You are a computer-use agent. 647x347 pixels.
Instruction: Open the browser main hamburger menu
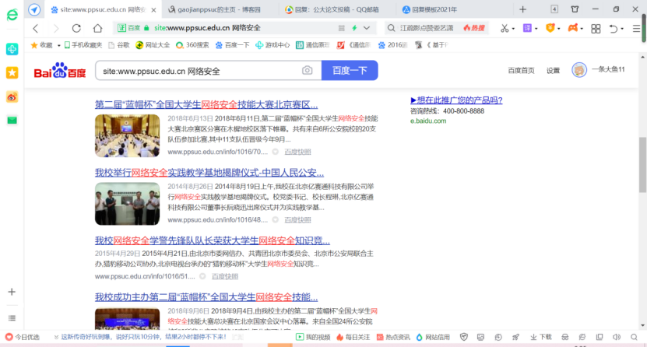point(636,29)
